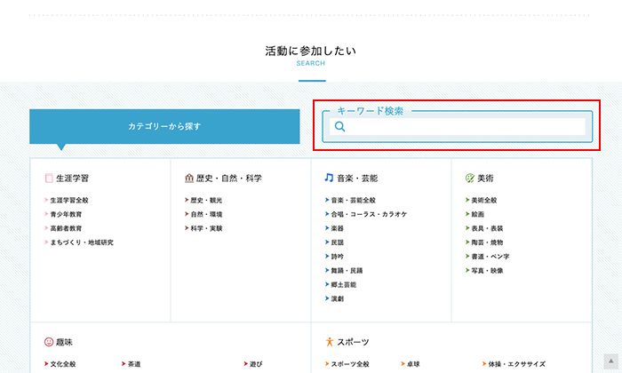The height and width of the screenshot is (373, 622).
Task: Click the 音楽・芸能 category heading
Action: 357,179
